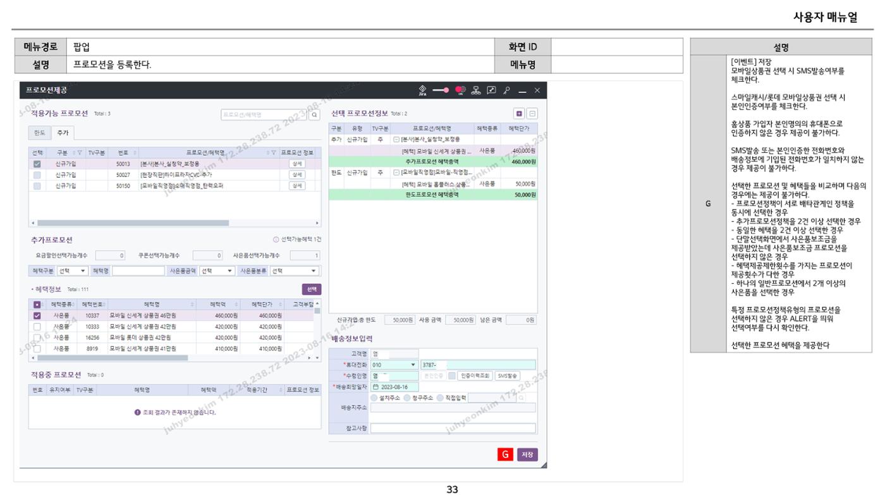
Task: Select row 모바일 신세계 상품권 41만원
Action: [172, 348]
